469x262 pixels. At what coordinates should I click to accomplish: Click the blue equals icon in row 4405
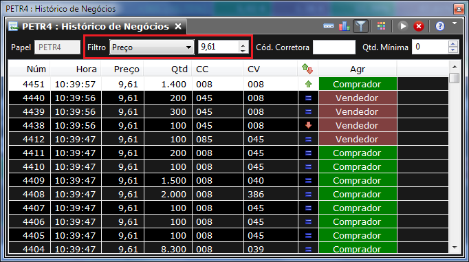pyautogui.click(x=308, y=236)
